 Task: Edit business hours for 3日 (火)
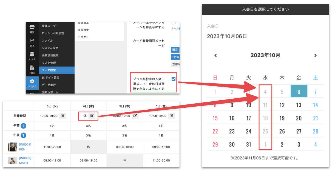(63, 116)
